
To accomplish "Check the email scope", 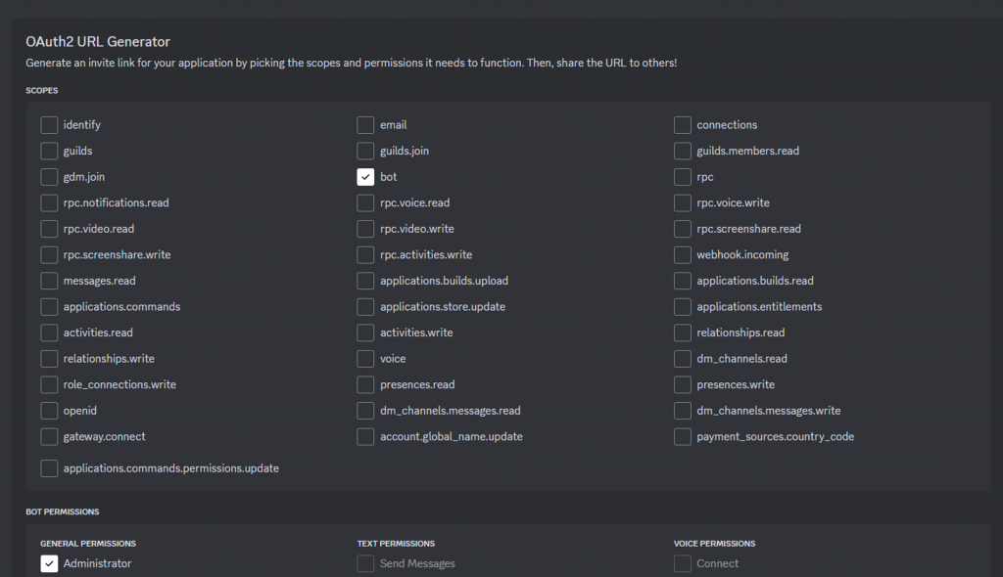I will click(x=365, y=125).
